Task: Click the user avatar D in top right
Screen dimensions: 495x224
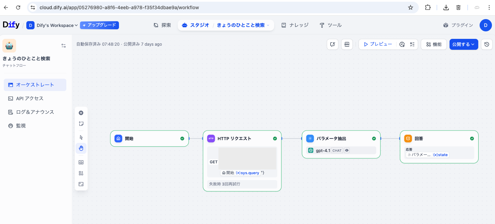Action: tap(486, 25)
